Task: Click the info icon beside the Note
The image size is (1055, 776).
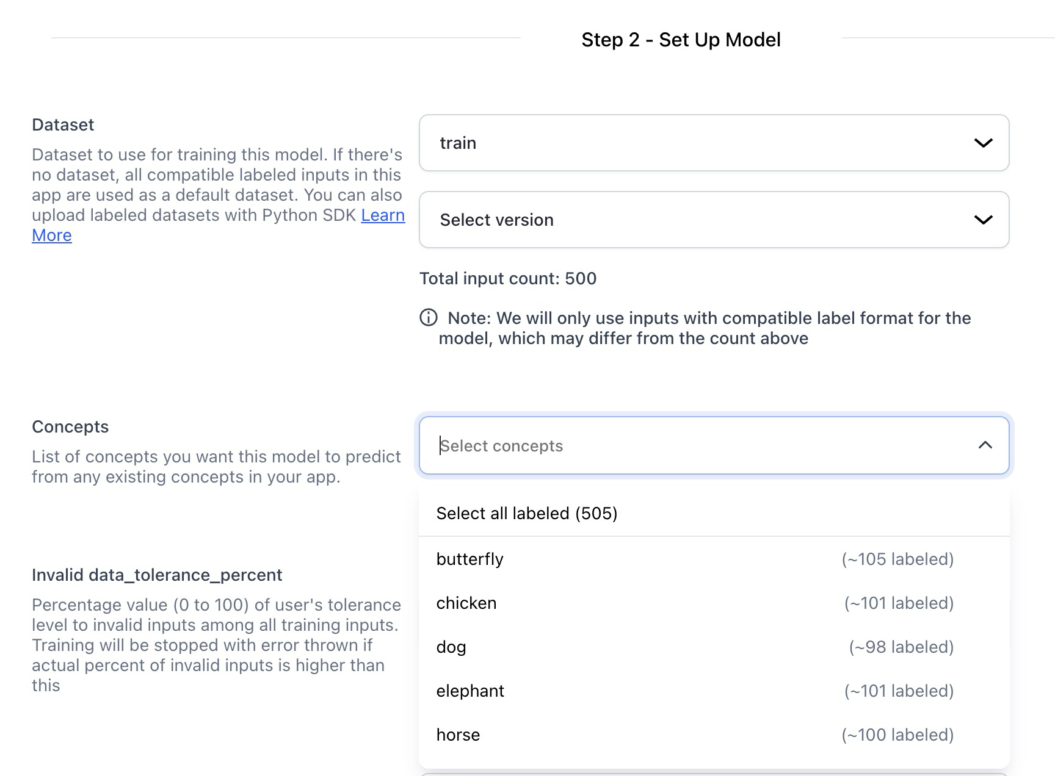Action: [429, 318]
